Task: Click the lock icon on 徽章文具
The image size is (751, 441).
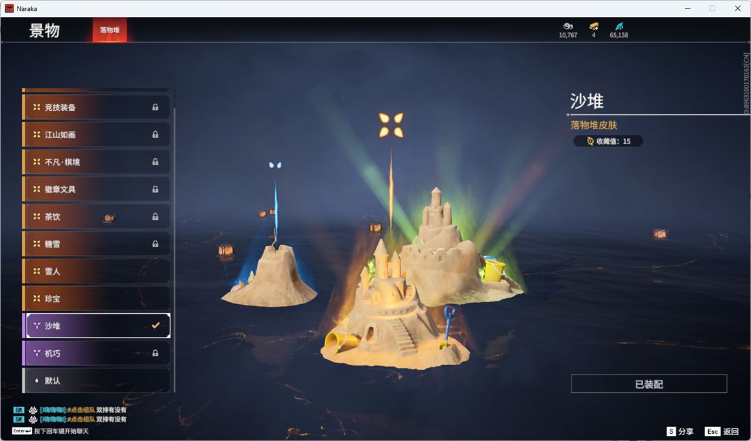Action: click(155, 189)
